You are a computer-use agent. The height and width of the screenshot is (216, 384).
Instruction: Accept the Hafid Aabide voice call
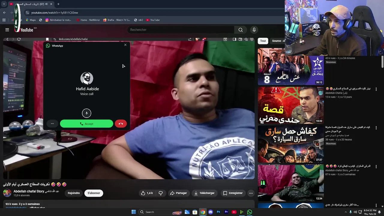pos(86,124)
